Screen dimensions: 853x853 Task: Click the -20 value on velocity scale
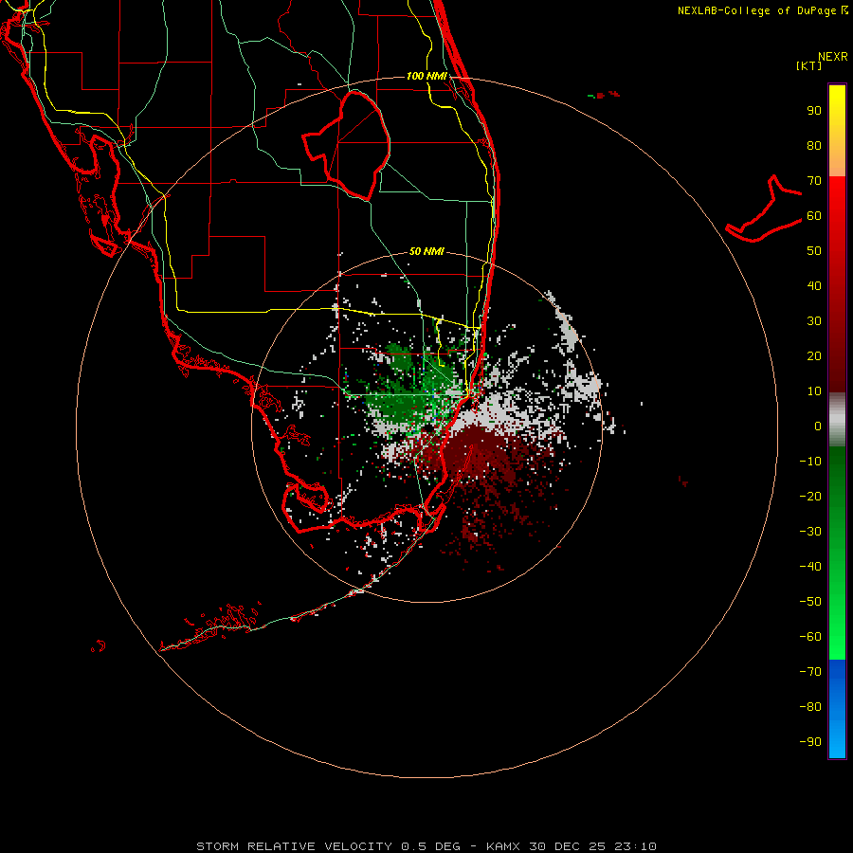coord(810,496)
